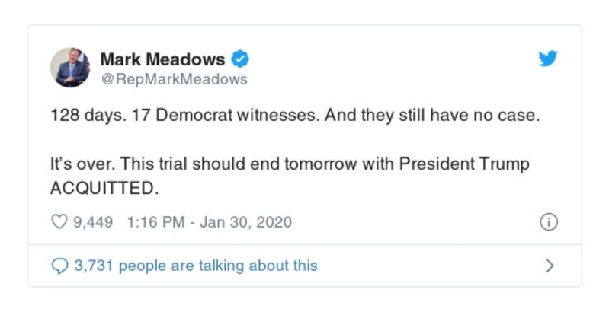Click the blue speech bubble reply icon
The image size is (609, 315).
pyautogui.click(x=59, y=266)
